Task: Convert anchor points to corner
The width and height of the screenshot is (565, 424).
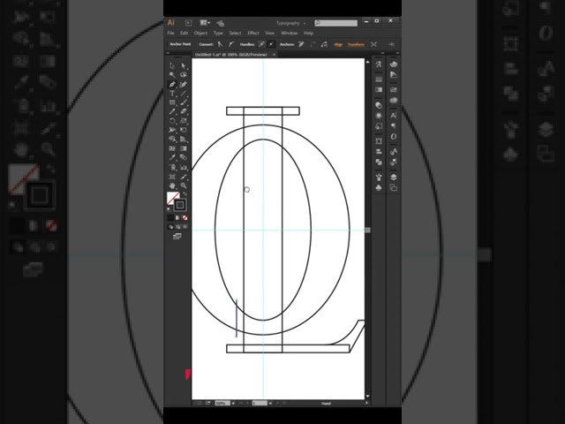Action: [220, 44]
